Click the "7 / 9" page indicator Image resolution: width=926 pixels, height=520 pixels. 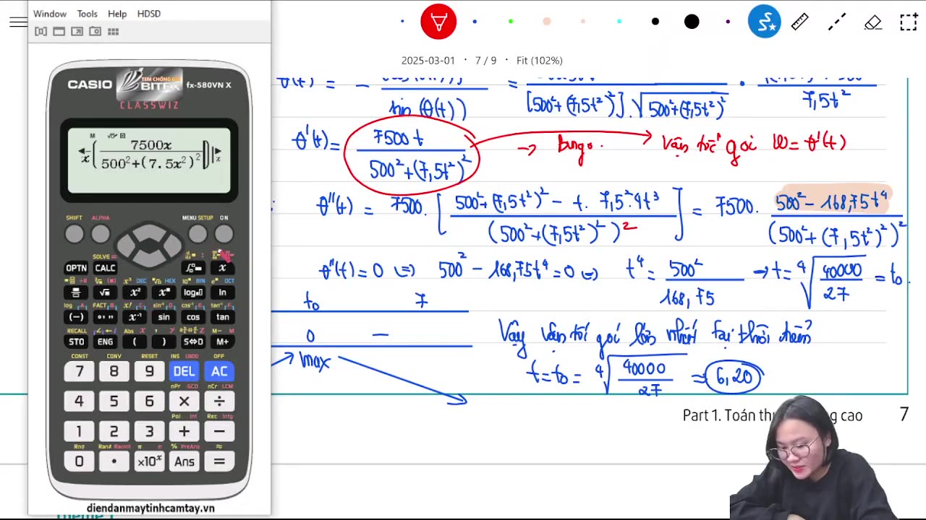tap(486, 61)
